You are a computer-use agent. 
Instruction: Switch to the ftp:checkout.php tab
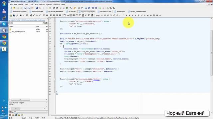[x=105, y=12]
